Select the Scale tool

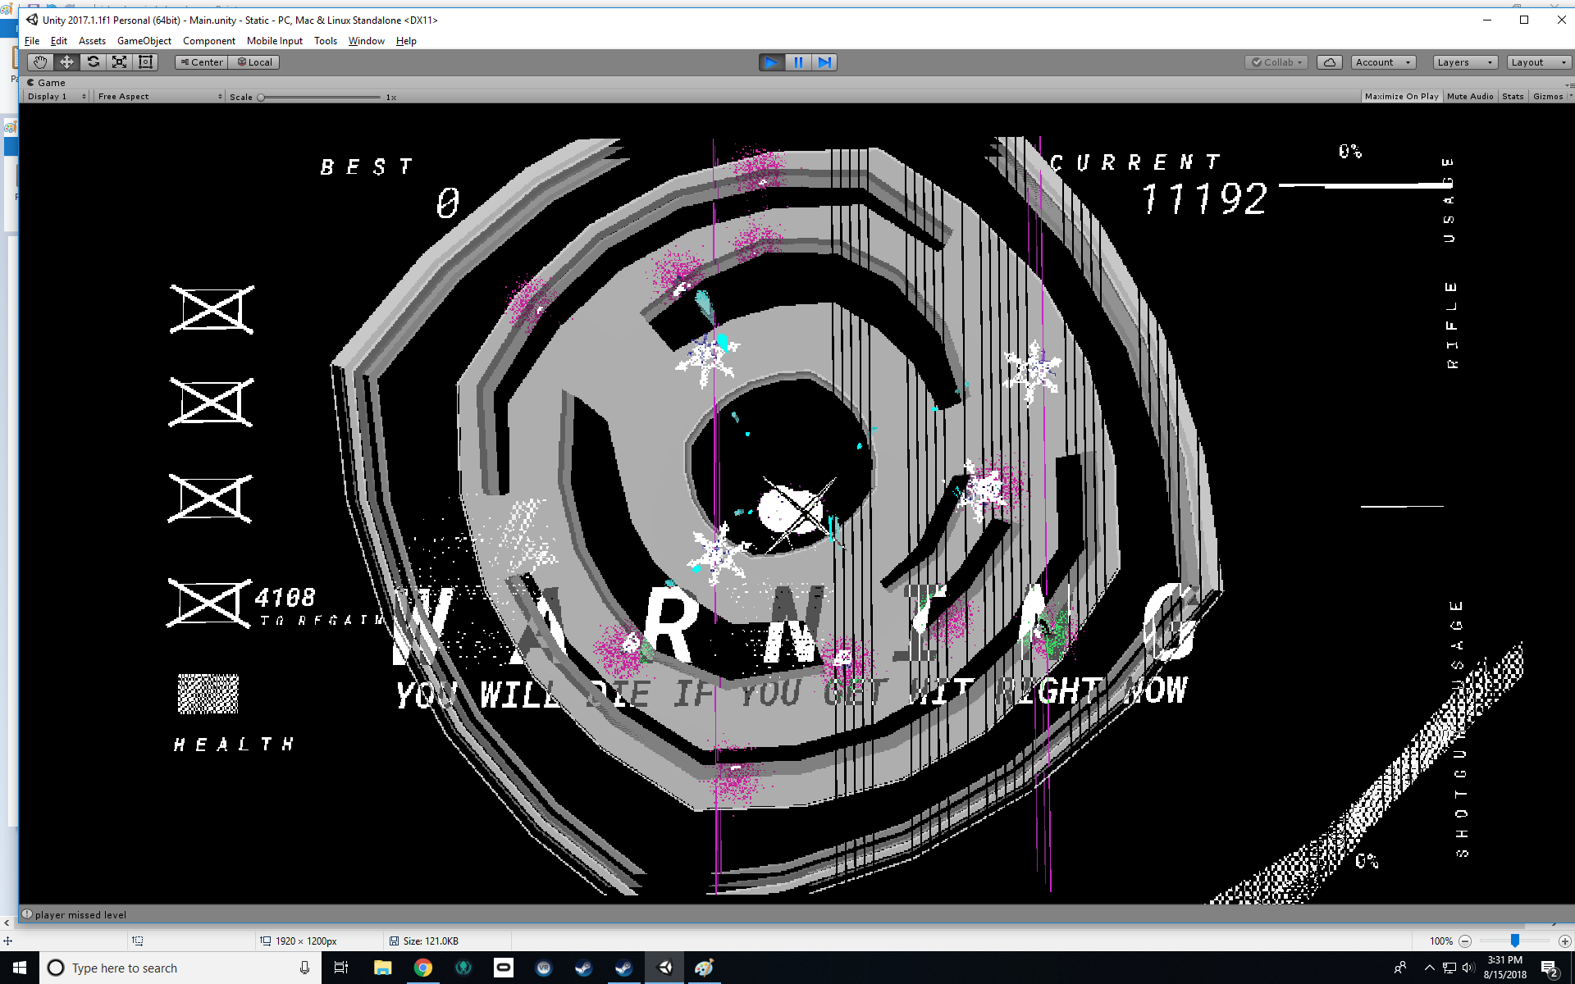(x=119, y=62)
